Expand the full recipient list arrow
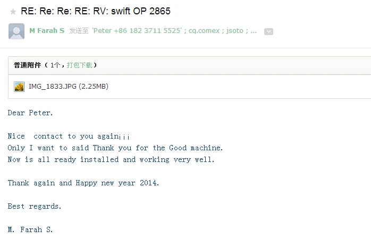371x239 pixels. [x=268, y=31]
